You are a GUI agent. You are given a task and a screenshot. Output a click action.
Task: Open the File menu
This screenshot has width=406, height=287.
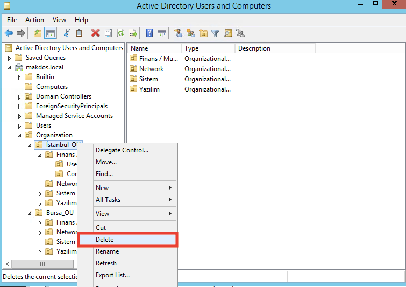pos(12,20)
